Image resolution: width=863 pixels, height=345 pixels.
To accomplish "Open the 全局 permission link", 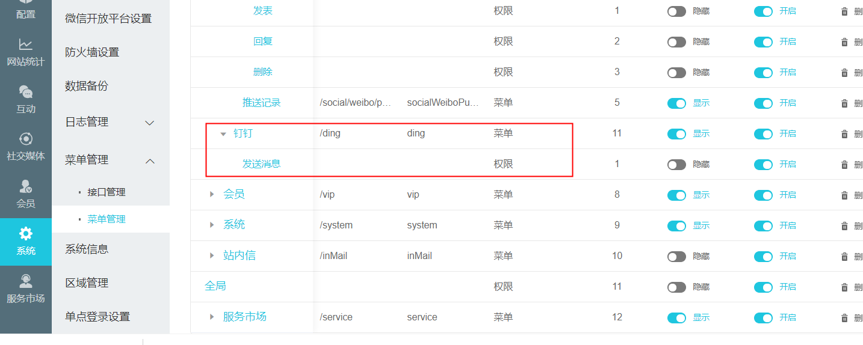I will pyautogui.click(x=215, y=286).
